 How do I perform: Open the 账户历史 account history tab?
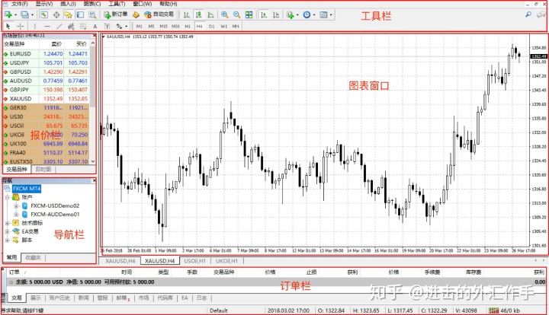point(59,298)
